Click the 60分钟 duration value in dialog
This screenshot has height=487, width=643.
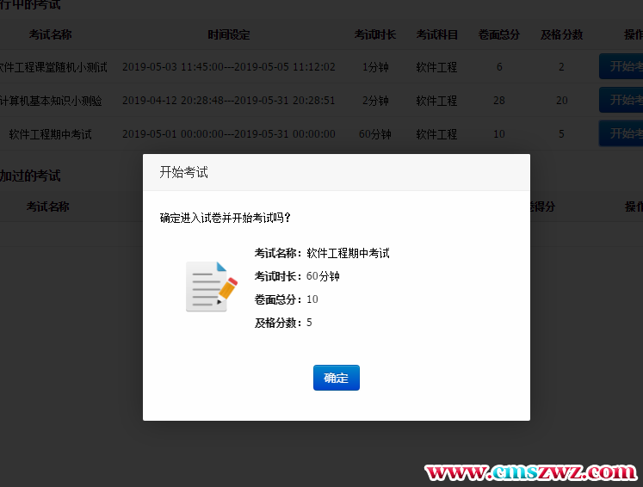click(x=323, y=276)
